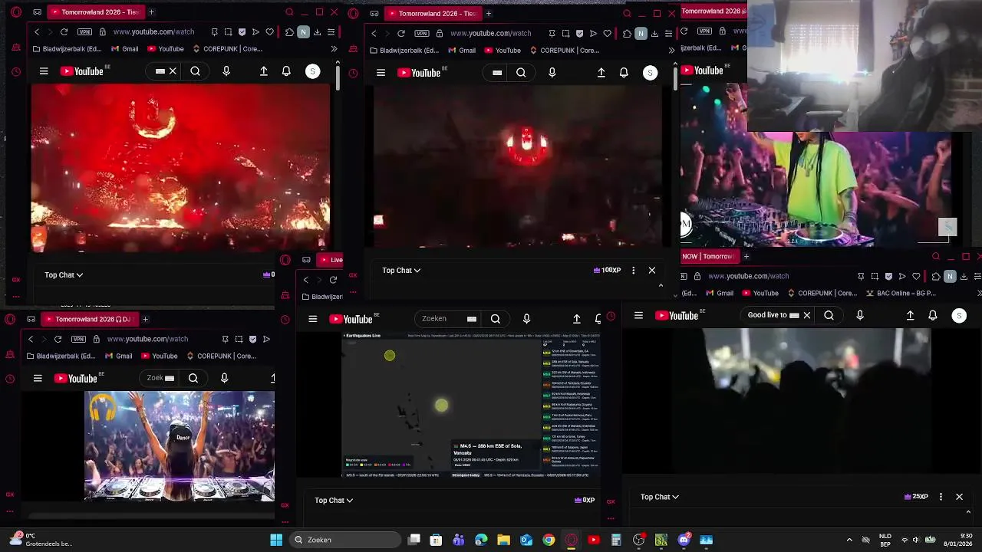This screenshot has width=982, height=552.
Task: Open YouTube notifications bell in fireworks window
Action: 286,71
